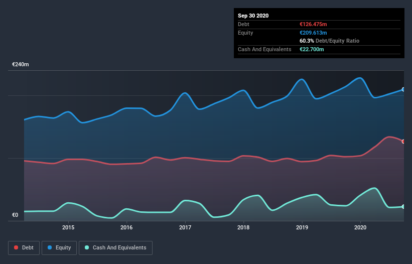Click the 2016 x-axis label
This screenshot has width=412, height=264.
(x=126, y=227)
